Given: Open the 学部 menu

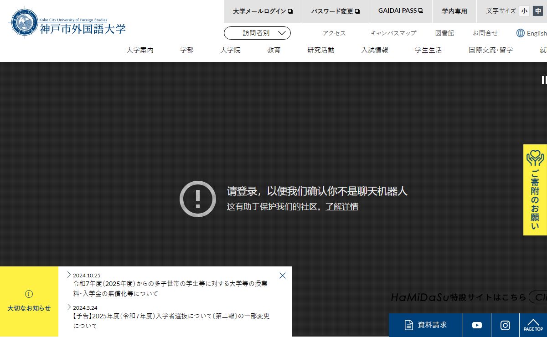Looking at the screenshot, I should (x=187, y=50).
